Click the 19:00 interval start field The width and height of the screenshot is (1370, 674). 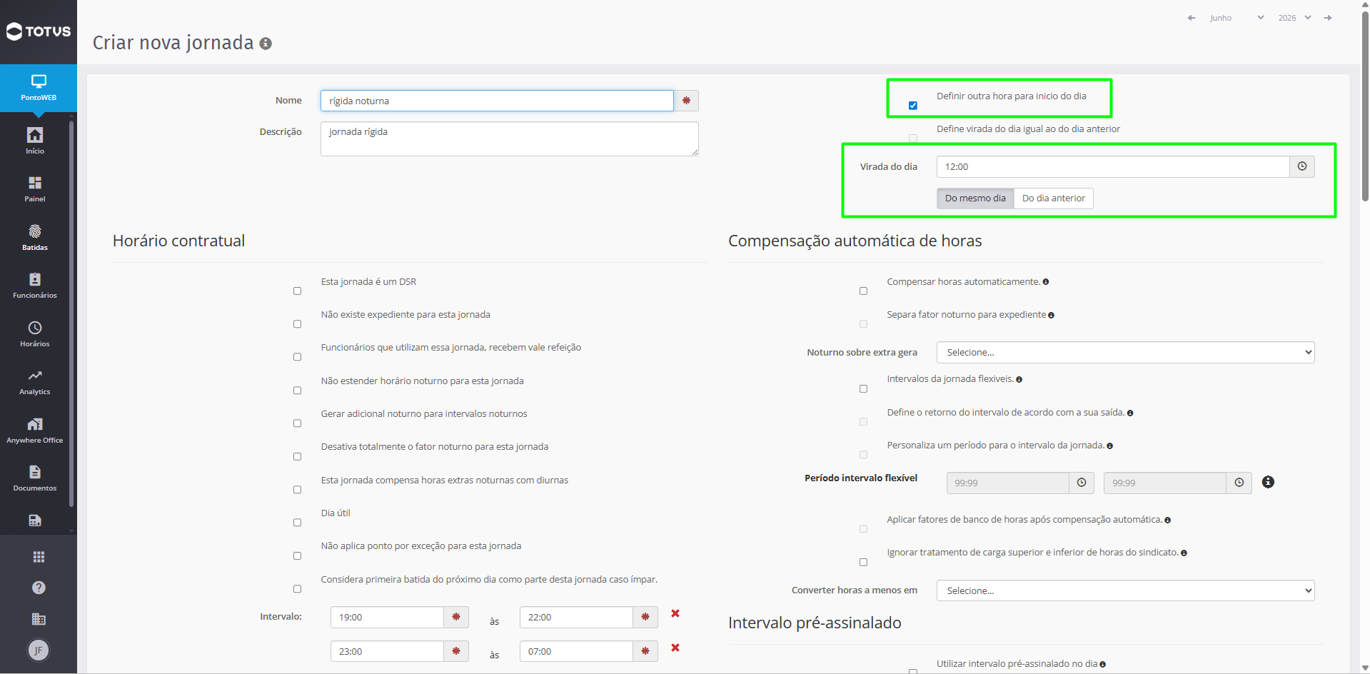[x=387, y=617]
